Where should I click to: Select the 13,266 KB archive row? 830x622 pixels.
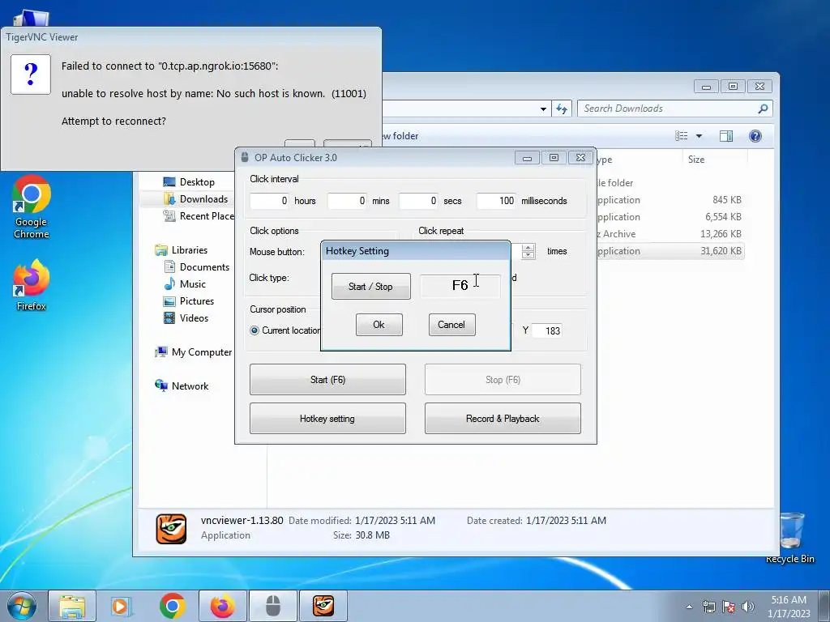point(670,234)
